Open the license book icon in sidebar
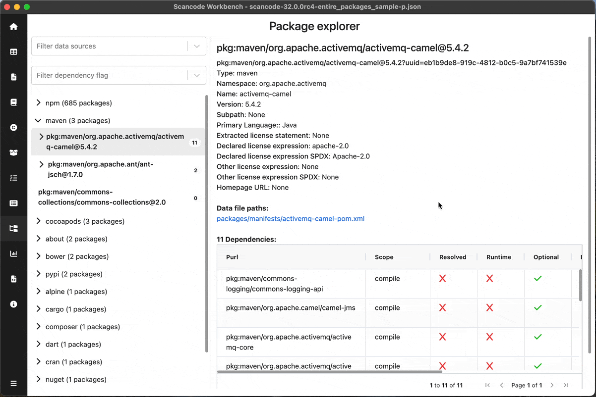This screenshot has width=596, height=397. point(13,102)
